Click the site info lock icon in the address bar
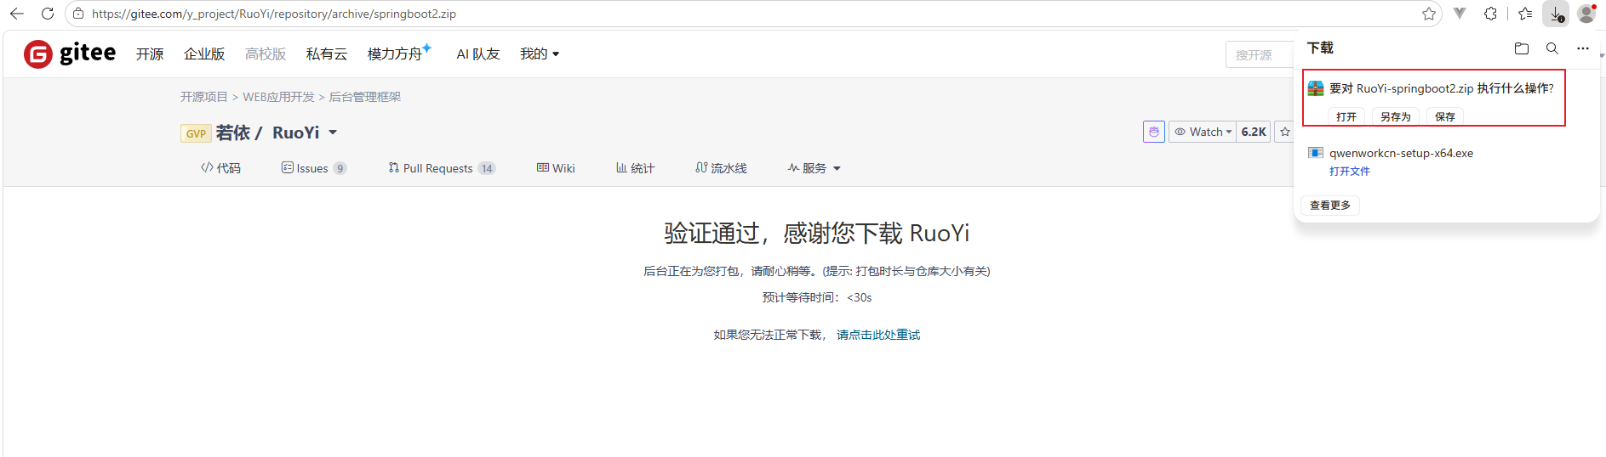The width and height of the screenshot is (1606, 457). point(78,14)
